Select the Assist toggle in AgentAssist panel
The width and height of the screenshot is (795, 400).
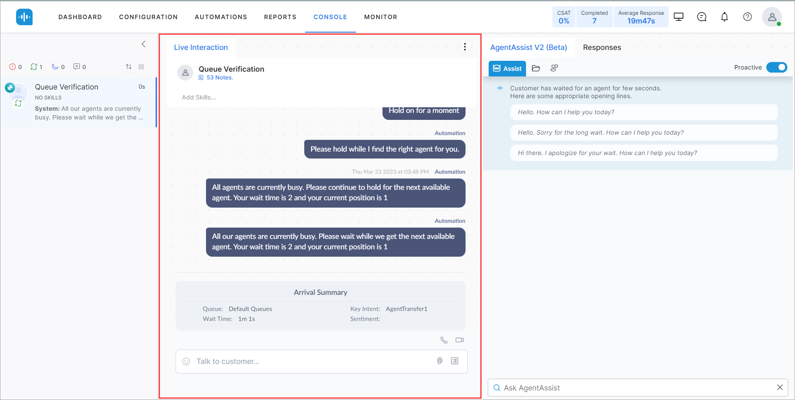click(507, 68)
